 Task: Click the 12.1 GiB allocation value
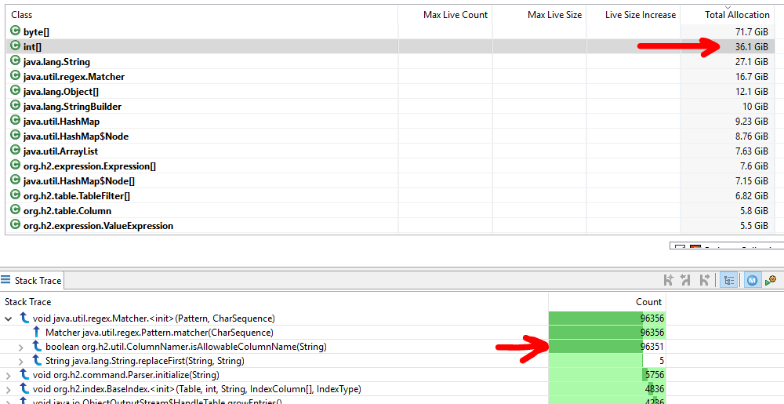752,92
